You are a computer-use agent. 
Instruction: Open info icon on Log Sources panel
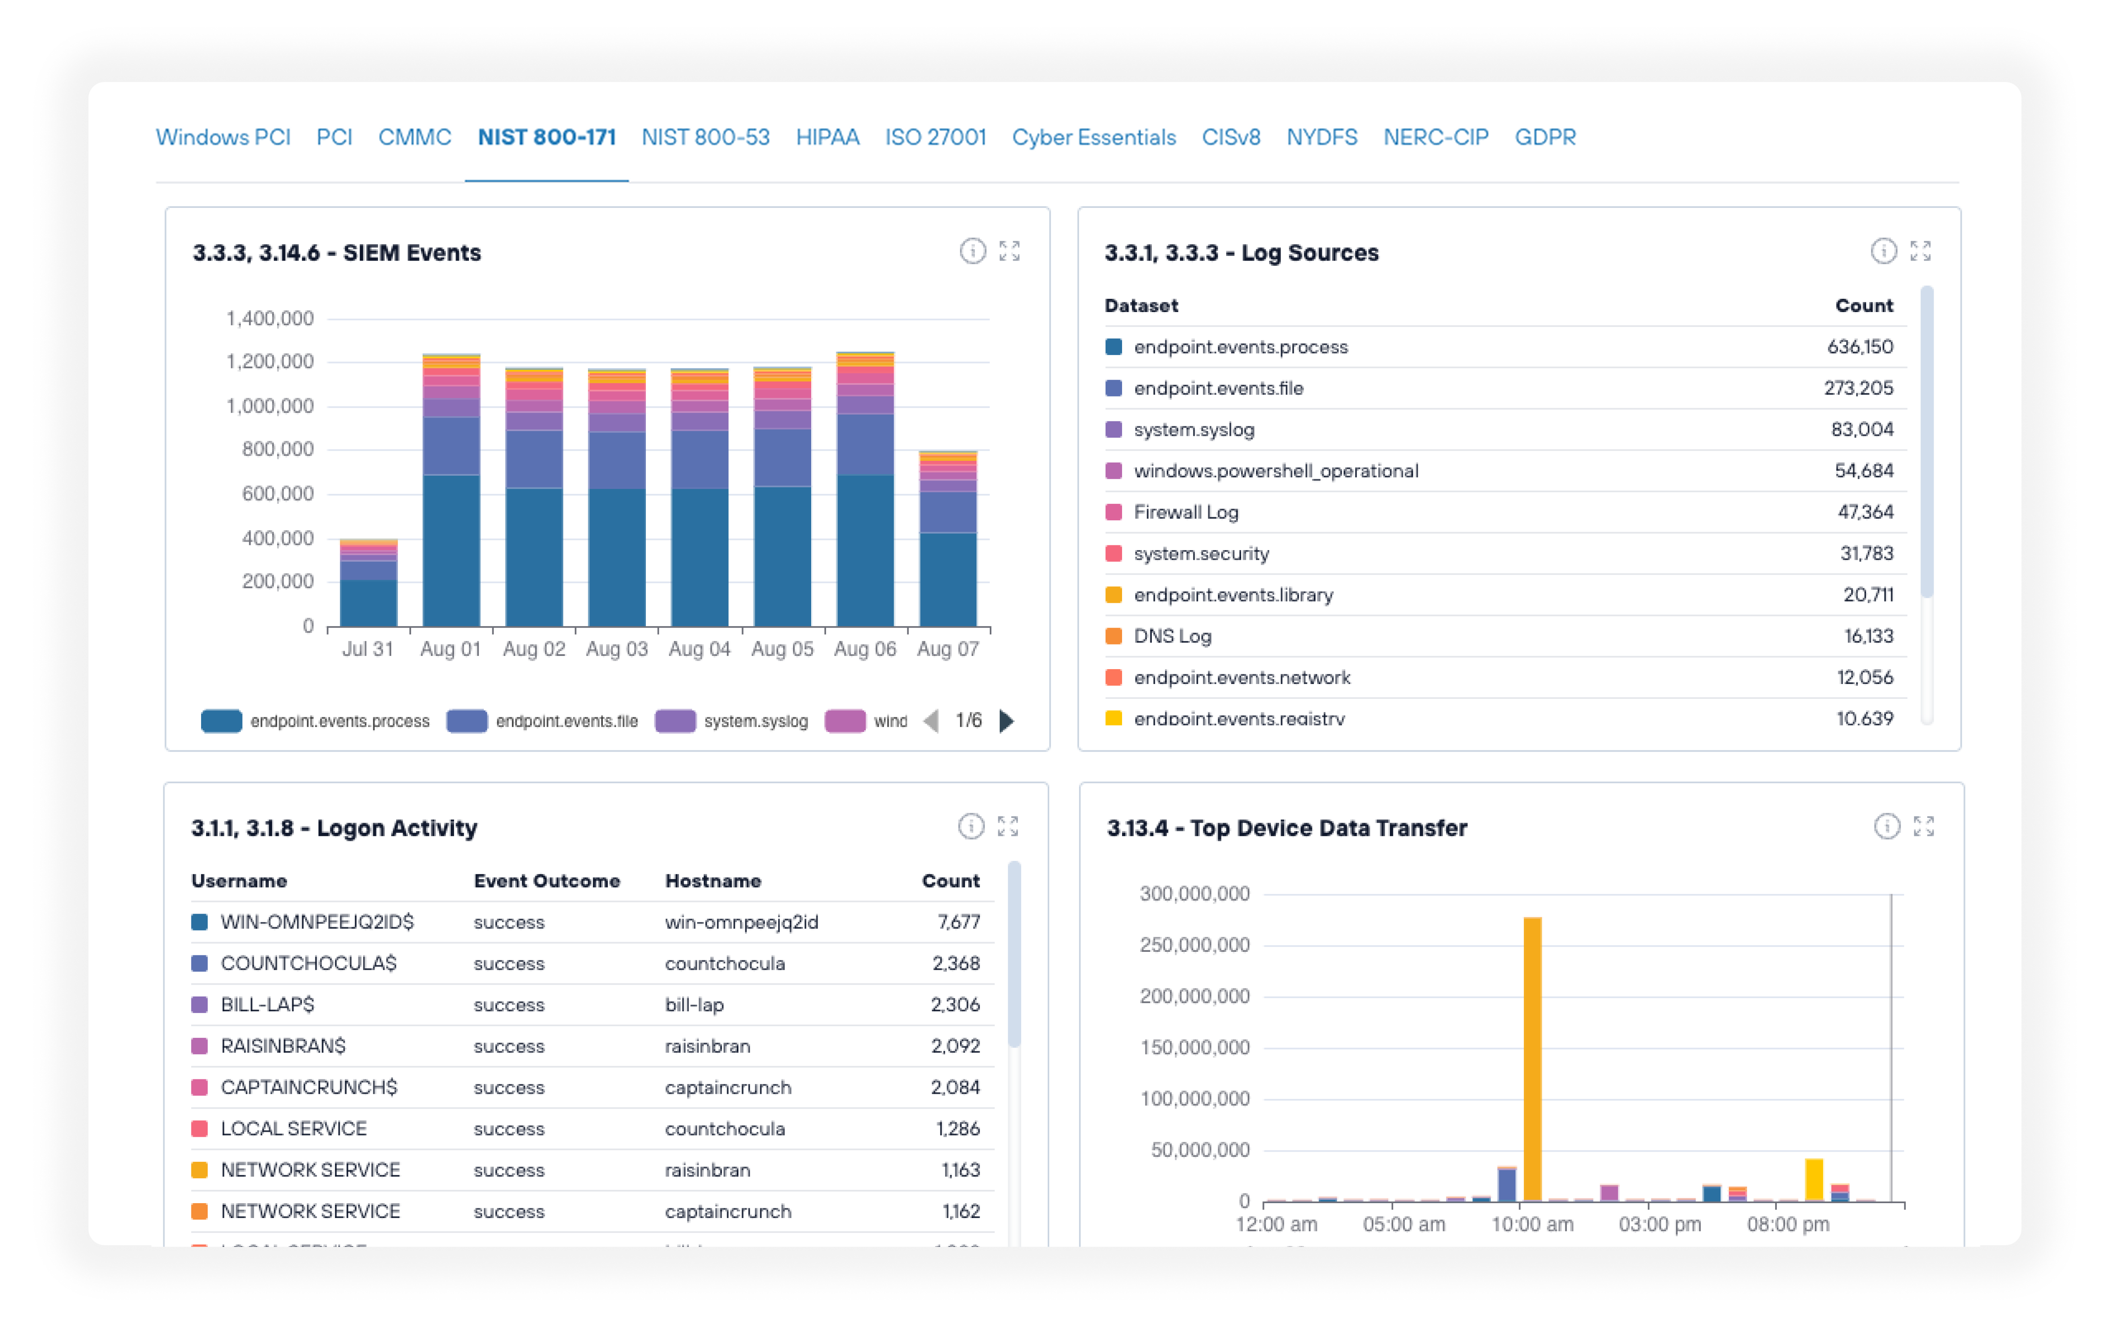[1883, 251]
